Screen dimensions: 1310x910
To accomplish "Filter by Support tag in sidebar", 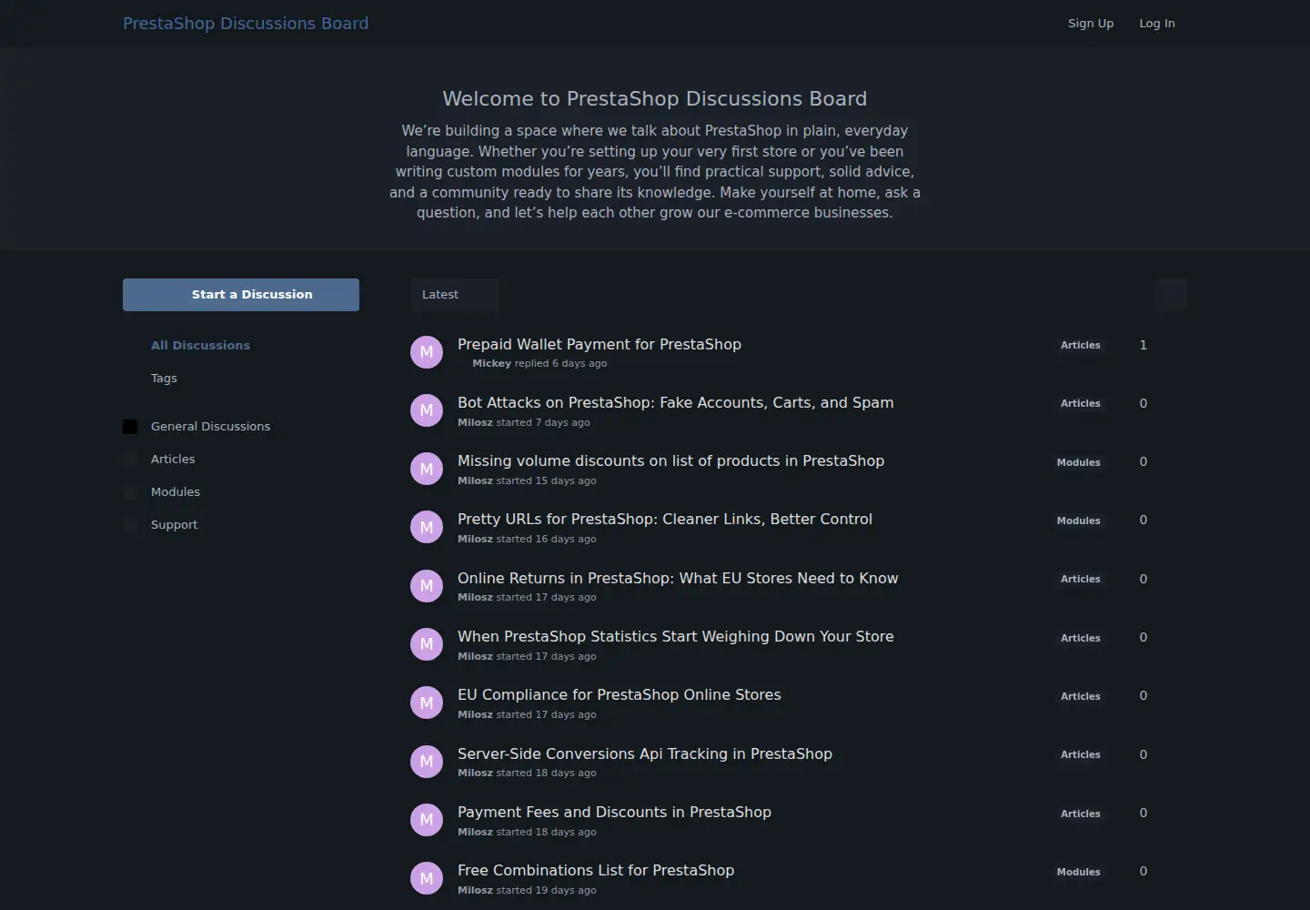I will [x=174, y=525].
